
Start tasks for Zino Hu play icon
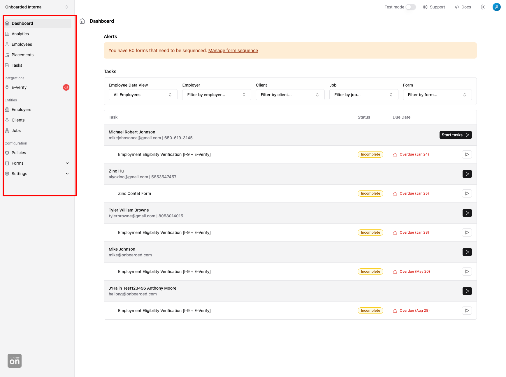click(x=467, y=174)
